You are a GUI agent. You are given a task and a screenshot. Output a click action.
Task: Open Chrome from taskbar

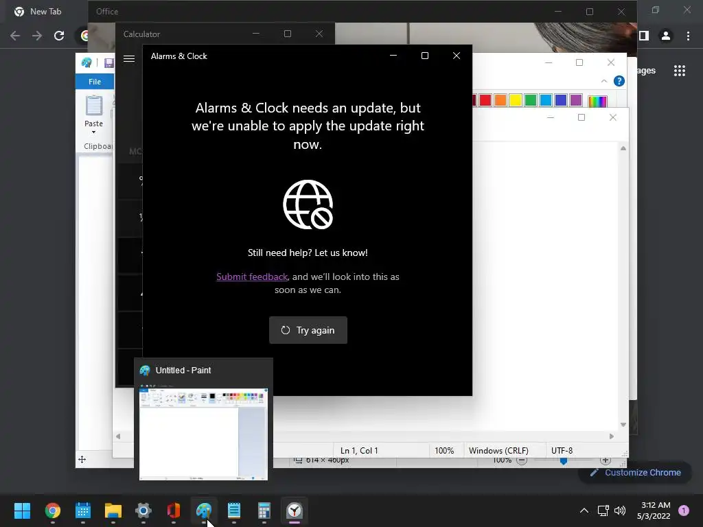coord(53,511)
